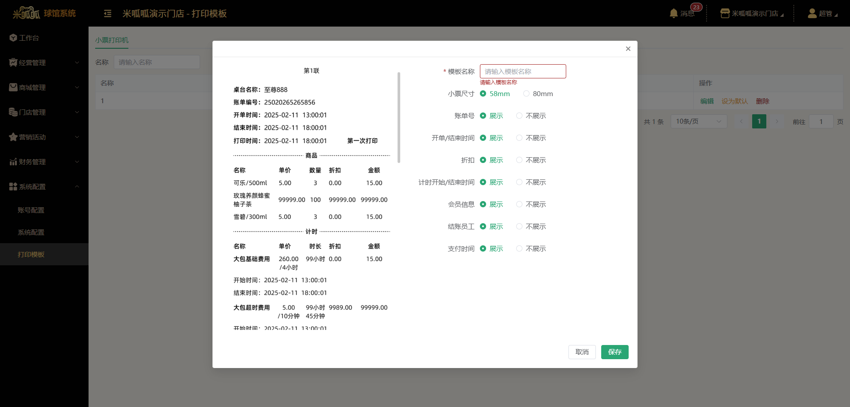Click the user avatar icon
Screen dimensions: 850x407
[x=812, y=13]
